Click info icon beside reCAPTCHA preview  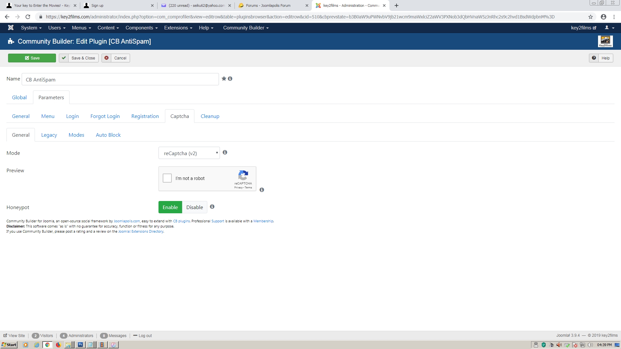(262, 190)
